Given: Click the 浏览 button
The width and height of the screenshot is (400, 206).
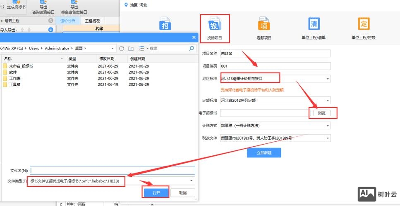Looking at the screenshot, I should click(x=322, y=113).
